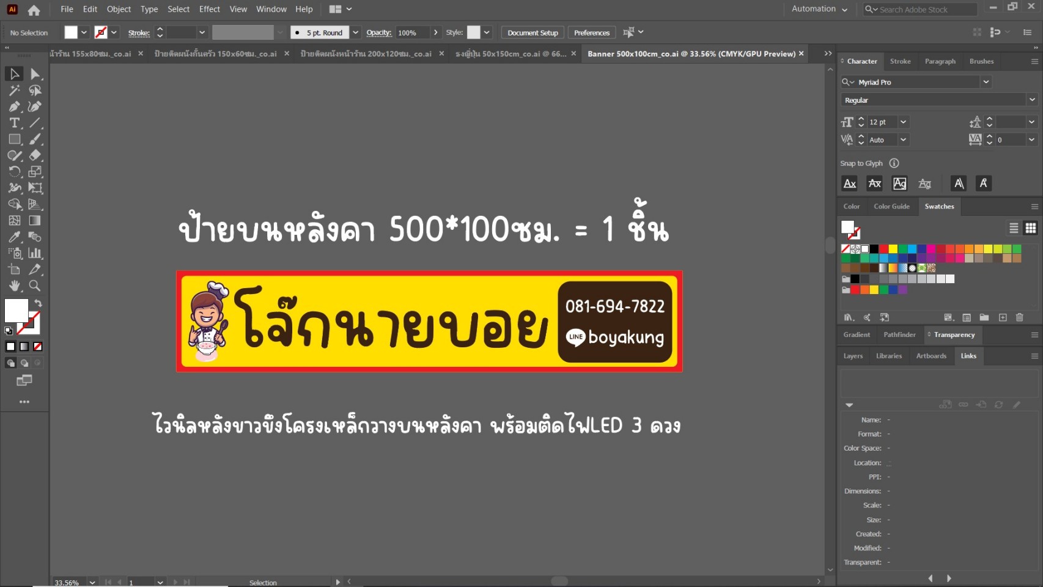Screen dimensions: 1043x587
Task: Select the Pen tool
Action: pyautogui.click(x=15, y=106)
